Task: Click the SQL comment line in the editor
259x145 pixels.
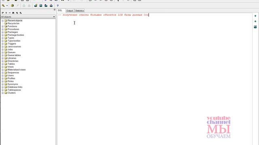Action: (x=104, y=15)
